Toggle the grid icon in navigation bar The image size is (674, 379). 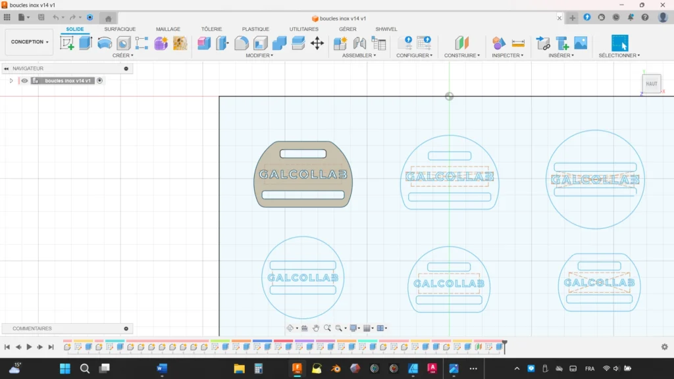point(367,328)
